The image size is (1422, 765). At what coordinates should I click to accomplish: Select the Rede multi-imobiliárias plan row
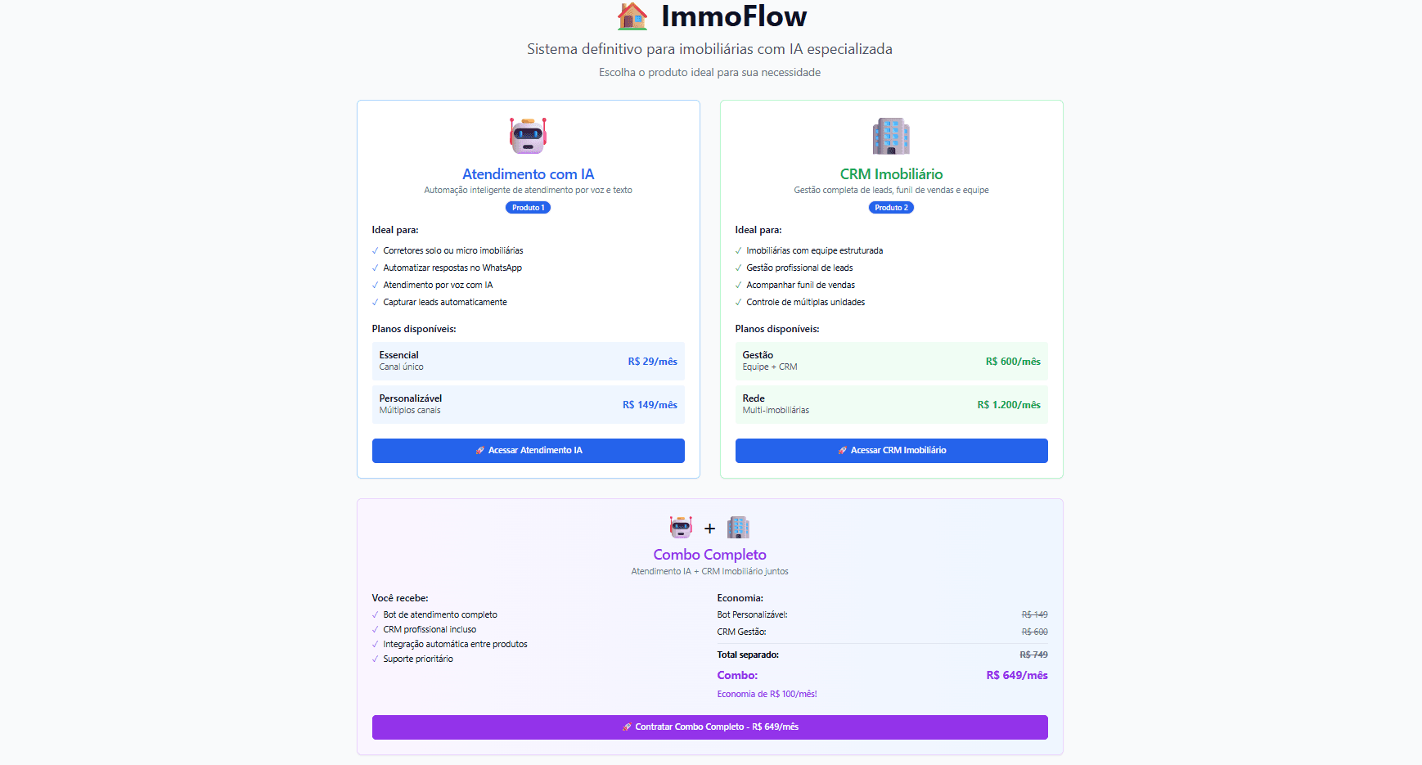coord(891,404)
